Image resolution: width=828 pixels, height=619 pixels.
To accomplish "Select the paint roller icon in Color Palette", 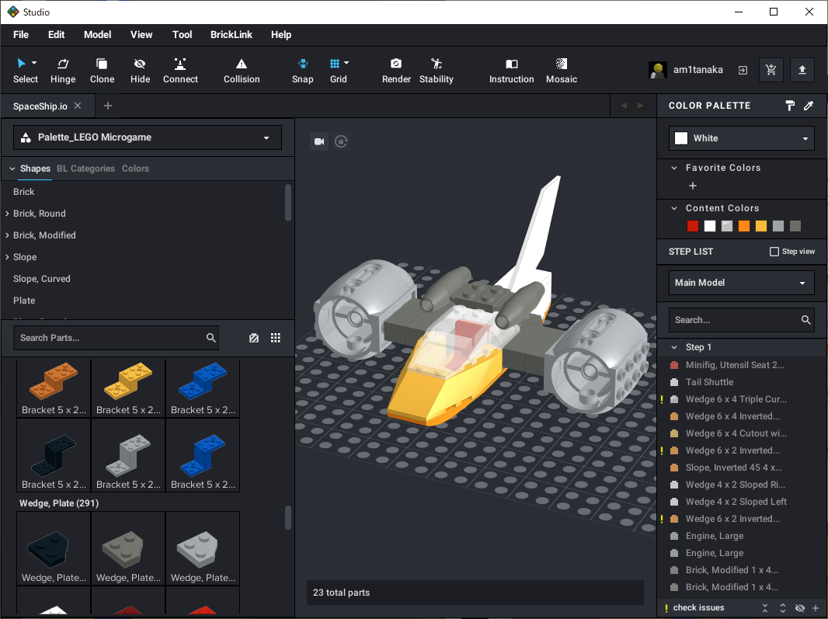I will point(790,106).
